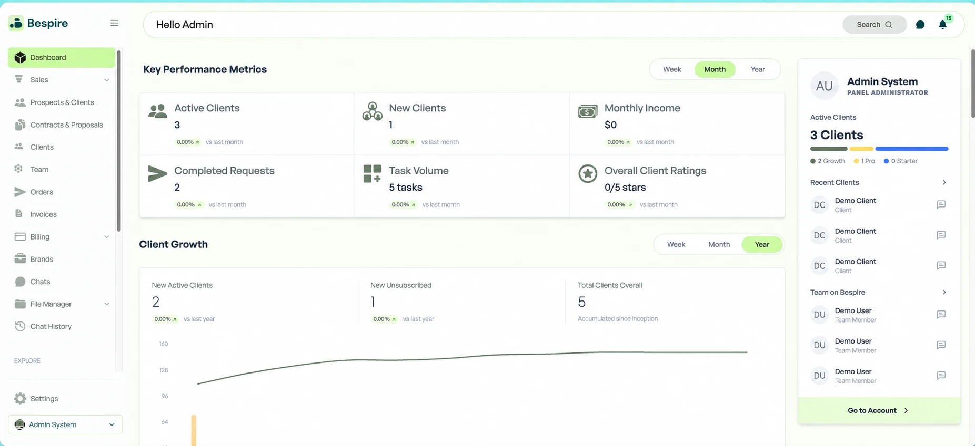
Task: Switch Client Growth to Year
Action: (762, 244)
